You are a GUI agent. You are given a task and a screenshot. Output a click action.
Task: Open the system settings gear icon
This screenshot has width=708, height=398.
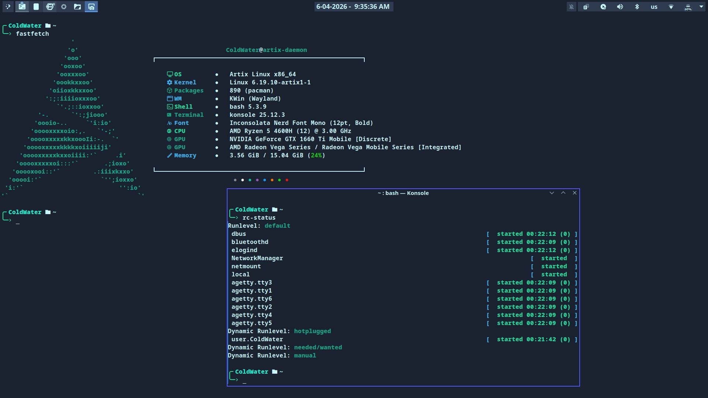(x=64, y=7)
